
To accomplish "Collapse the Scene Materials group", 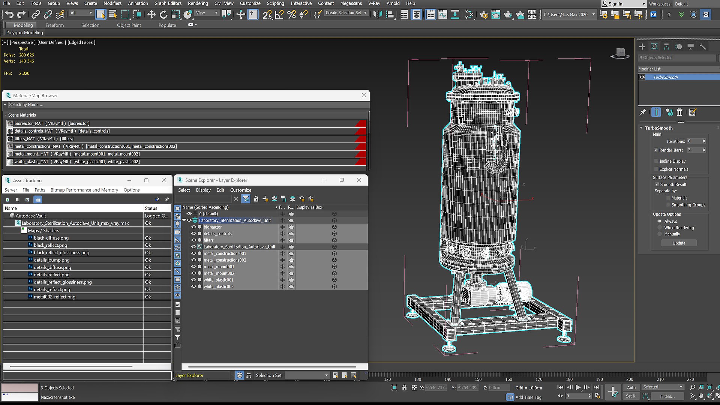I will tap(6, 115).
